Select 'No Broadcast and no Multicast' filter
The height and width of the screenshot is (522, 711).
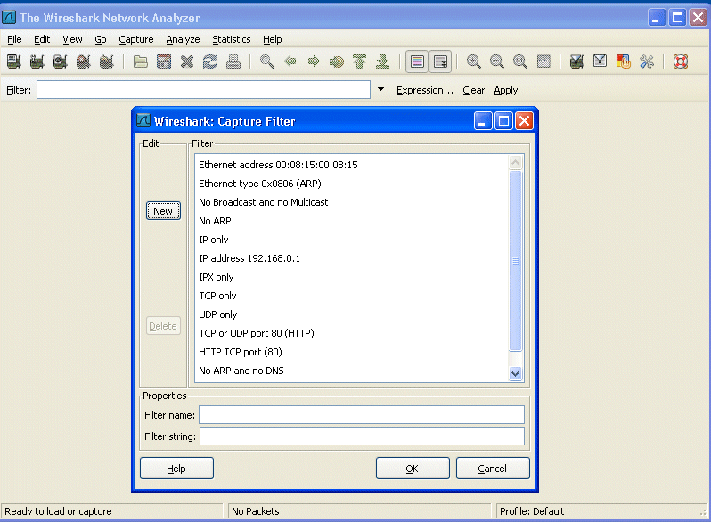[351, 202]
